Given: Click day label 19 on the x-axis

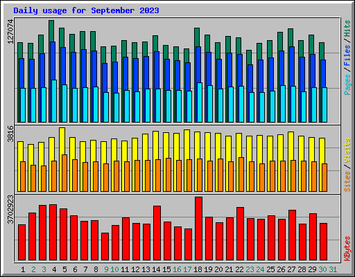Looking at the screenshot, I should point(208,269).
